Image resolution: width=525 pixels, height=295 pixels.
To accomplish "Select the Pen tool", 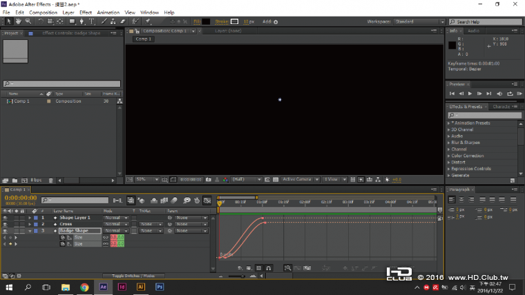I will pyautogui.click(x=82, y=21).
